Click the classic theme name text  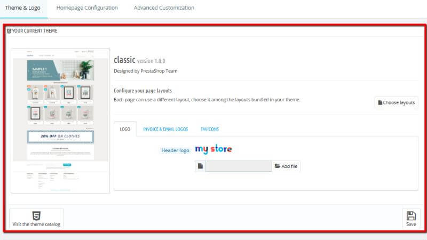124,60
